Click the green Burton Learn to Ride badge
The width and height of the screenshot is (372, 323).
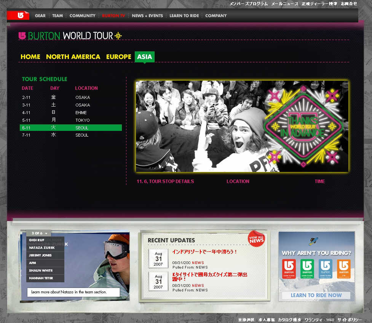pos(307,269)
